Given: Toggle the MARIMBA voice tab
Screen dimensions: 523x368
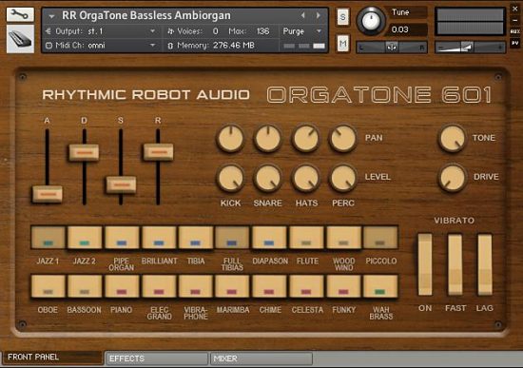Looking at the screenshot, I should coord(232,286).
